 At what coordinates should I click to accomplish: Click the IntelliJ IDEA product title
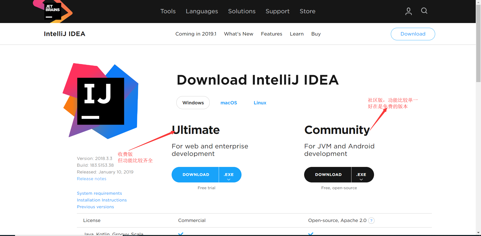pyautogui.click(x=65, y=34)
